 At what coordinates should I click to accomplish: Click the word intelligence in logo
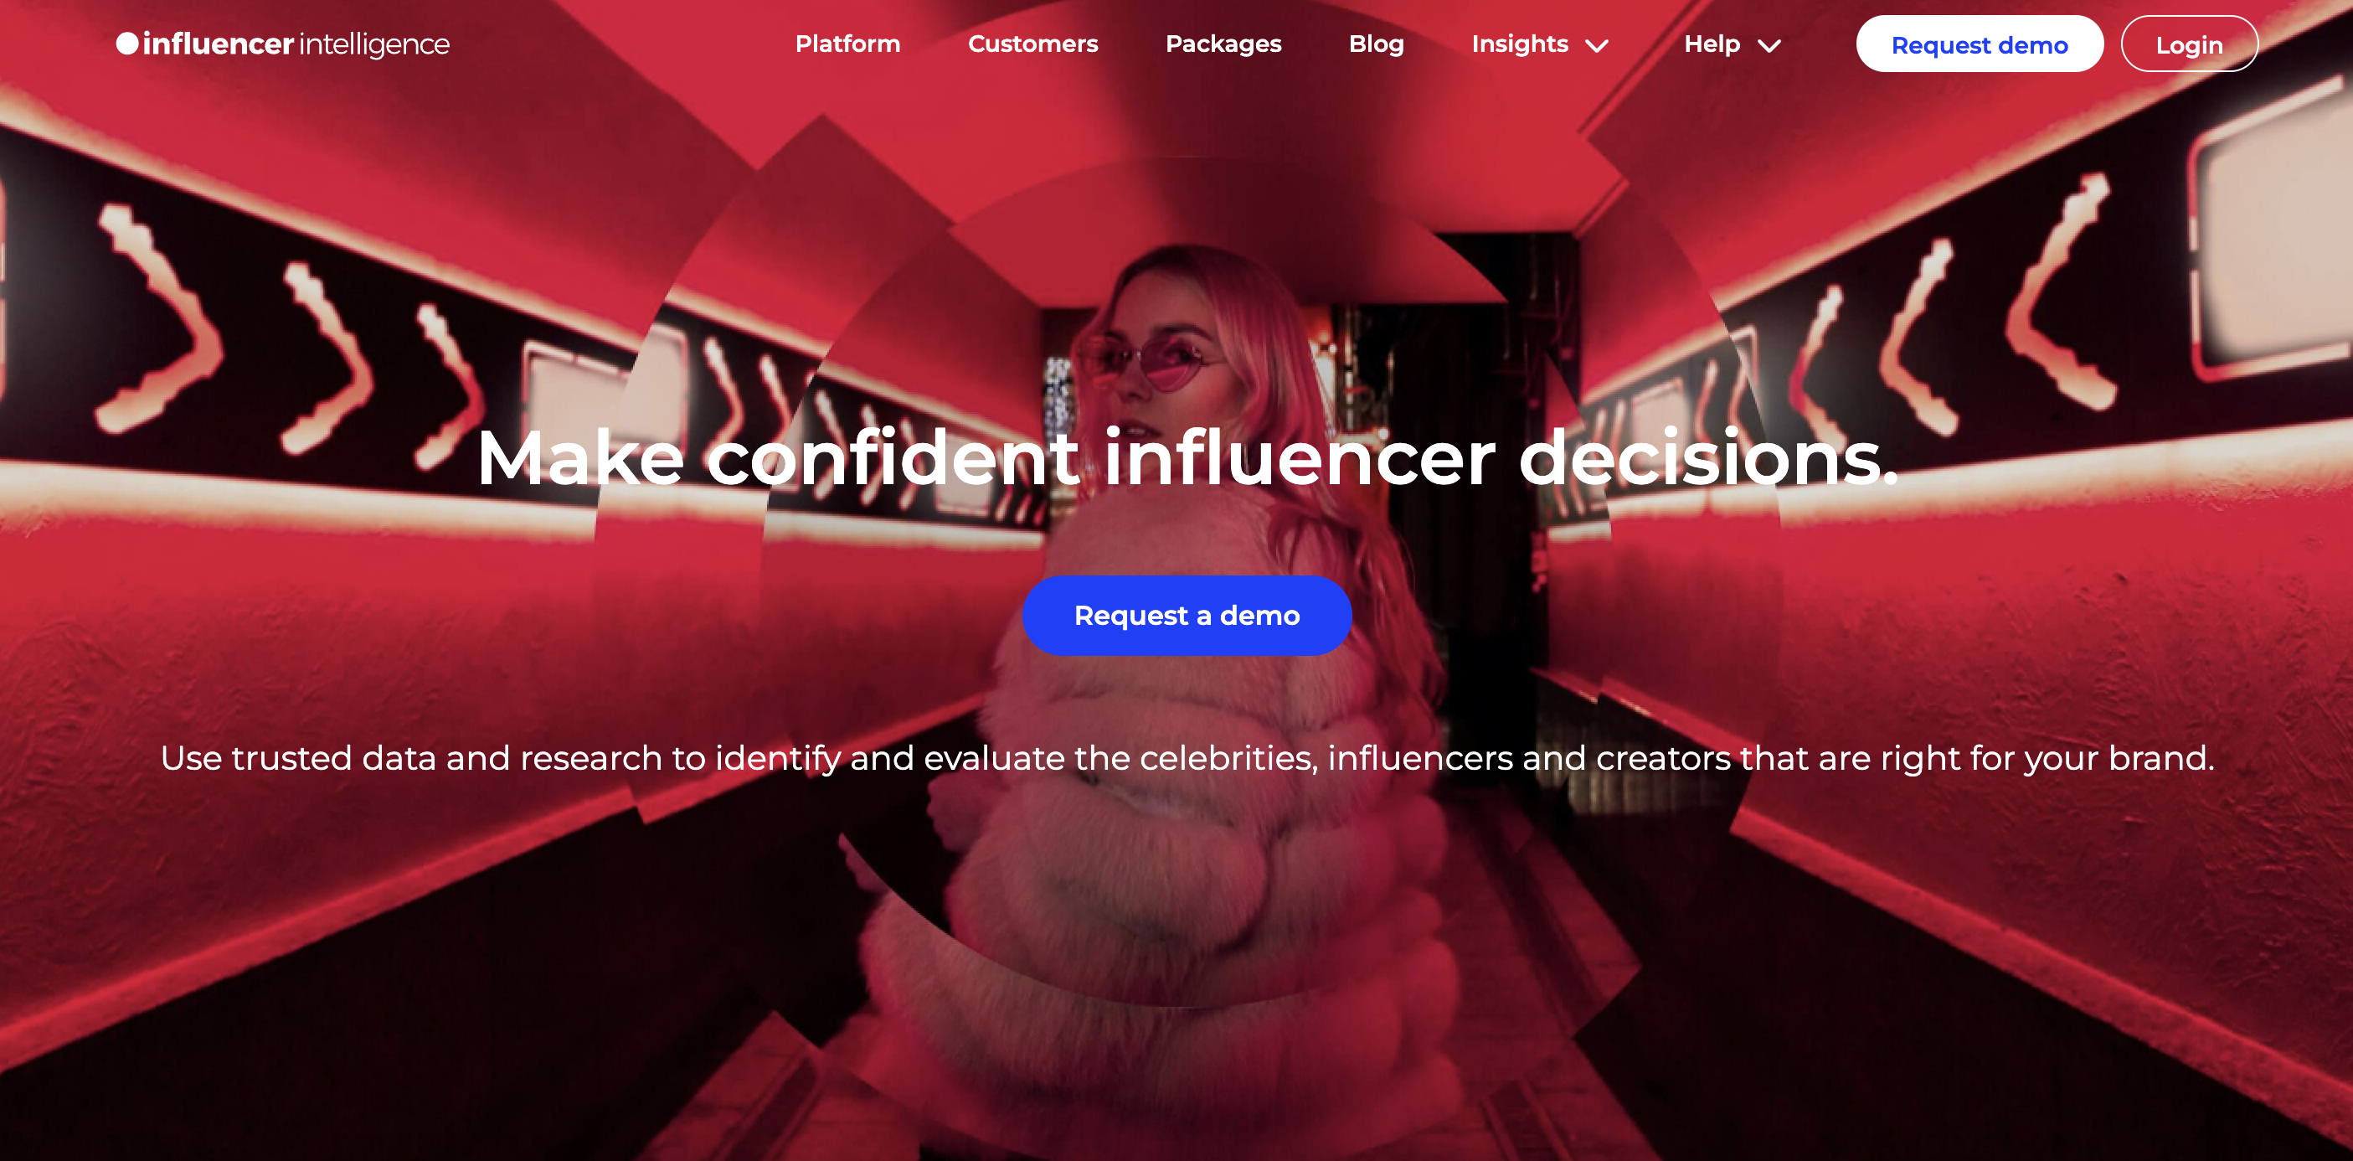[x=374, y=44]
